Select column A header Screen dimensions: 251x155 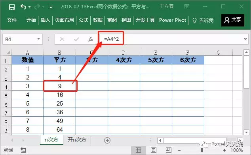tap(28, 53)
